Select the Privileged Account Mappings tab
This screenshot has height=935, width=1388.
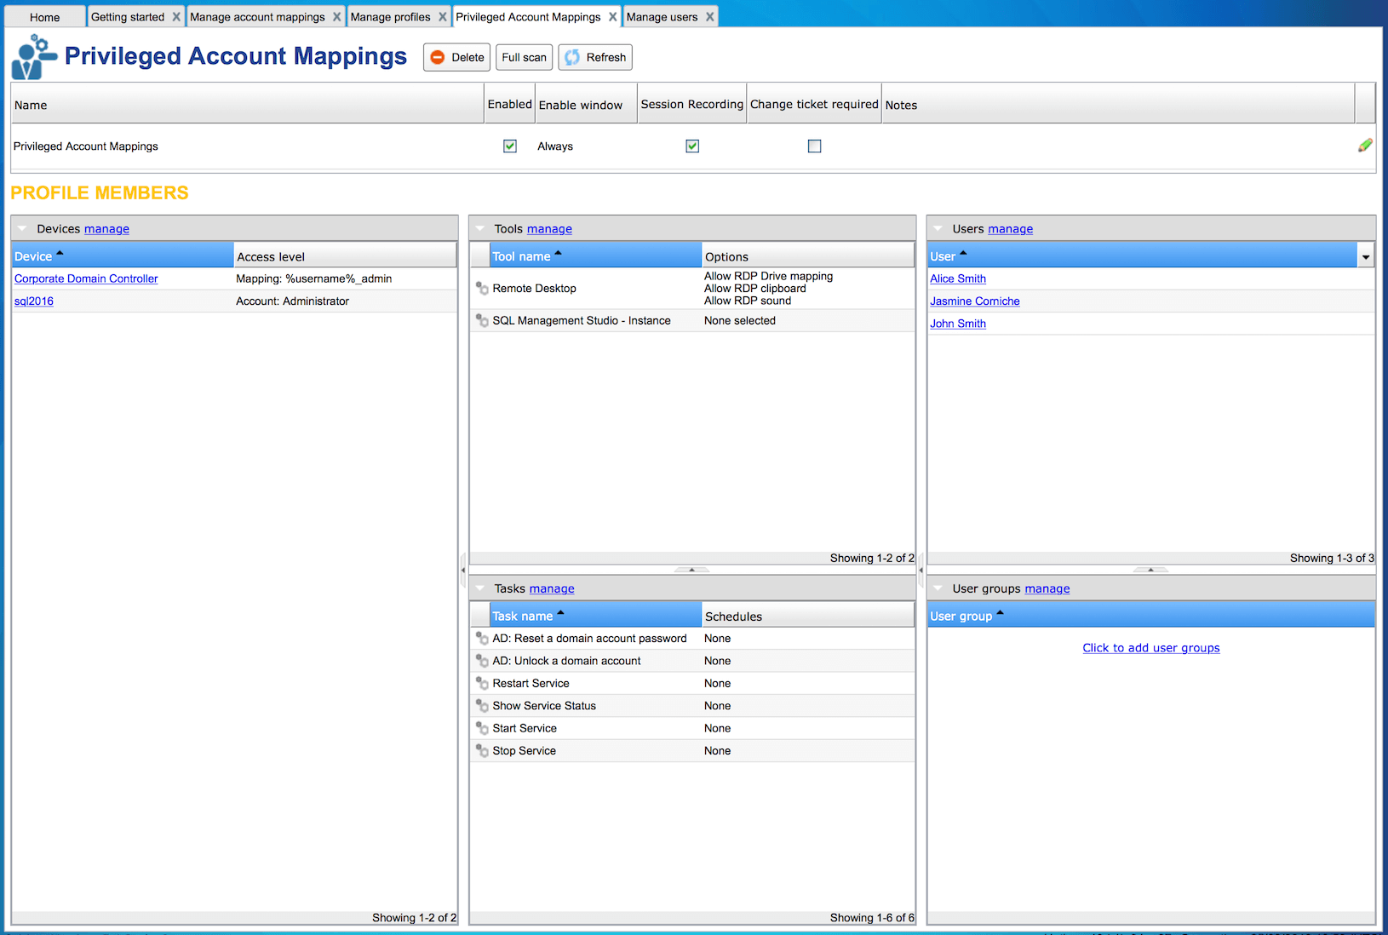pos(528,17)
